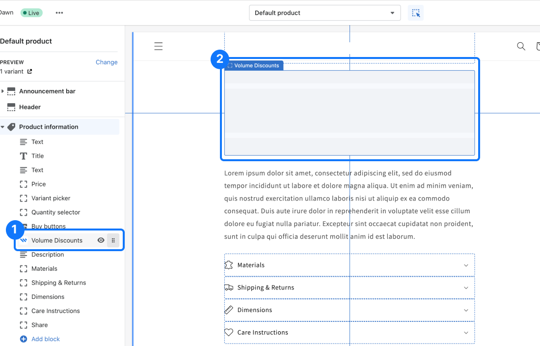
Task: Hide the Volume Discounts block with eye icon
Action: [101, 240]
